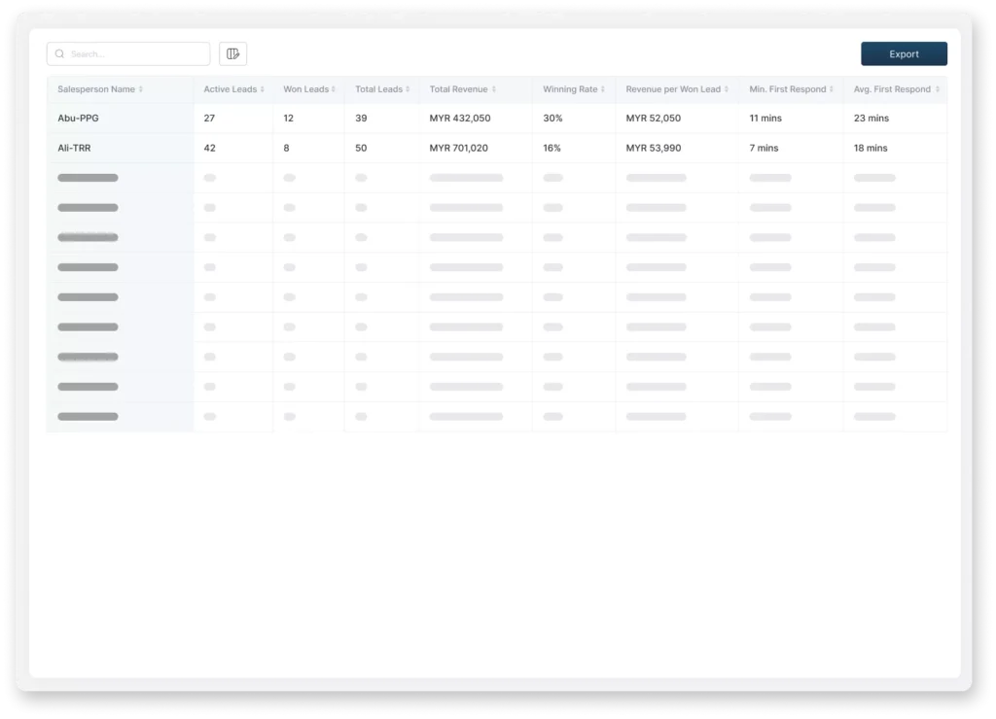Click sort arrows next to Won Leads
Screen dimensions: 996x719
(x=335, y=89)
